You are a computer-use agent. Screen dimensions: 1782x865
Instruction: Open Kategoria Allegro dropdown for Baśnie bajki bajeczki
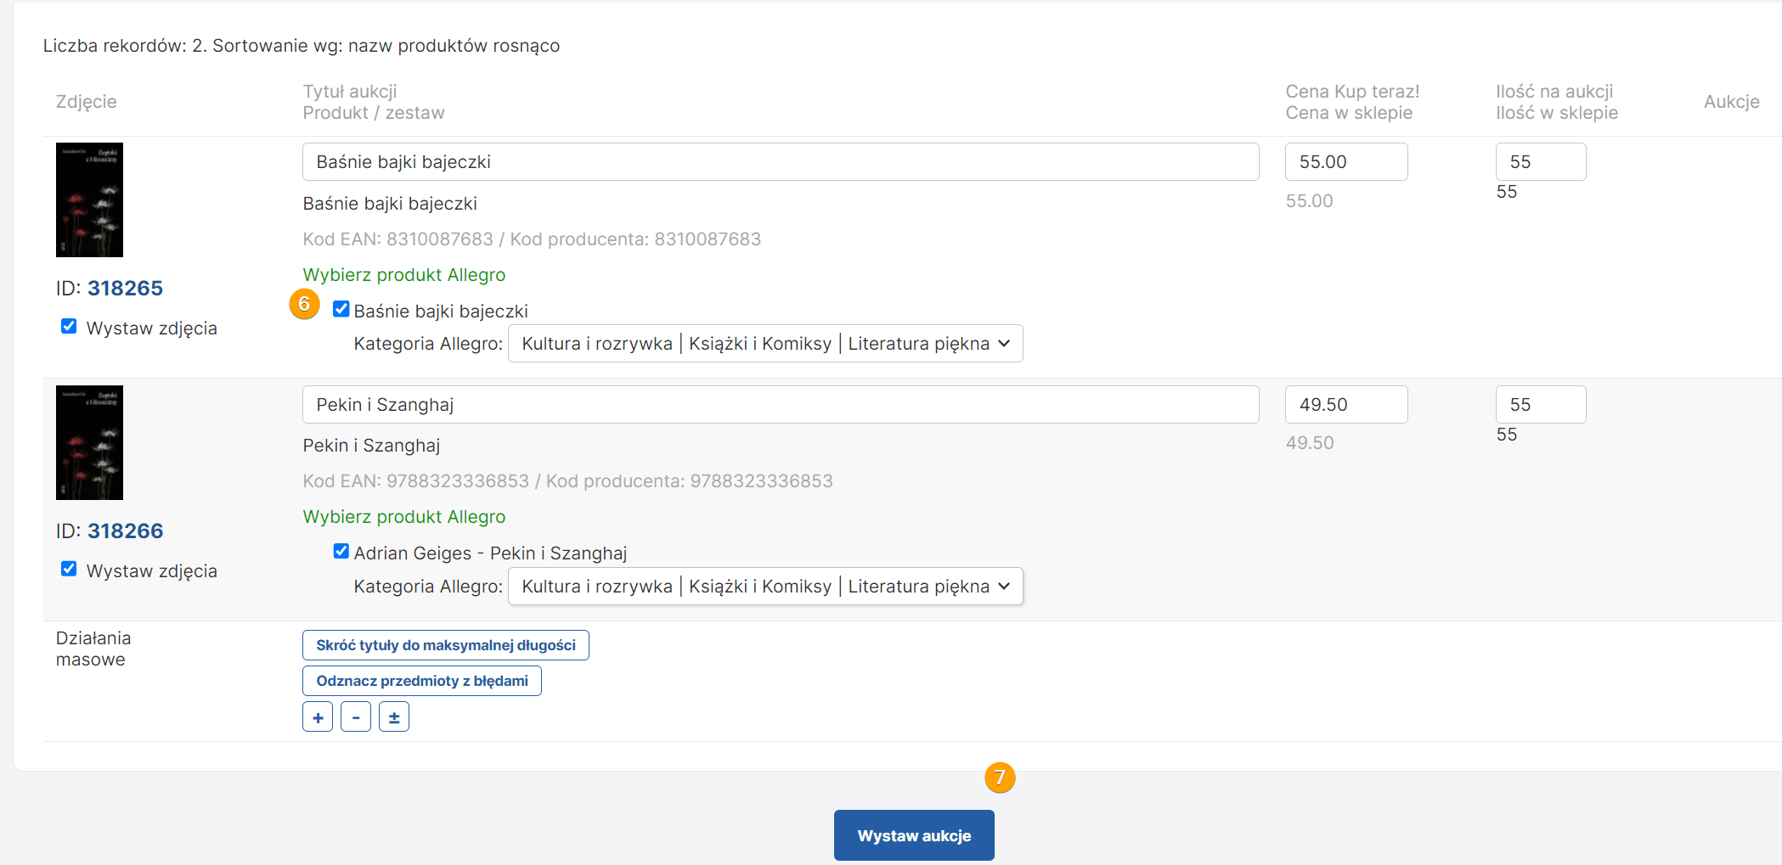tap(764, 344)
